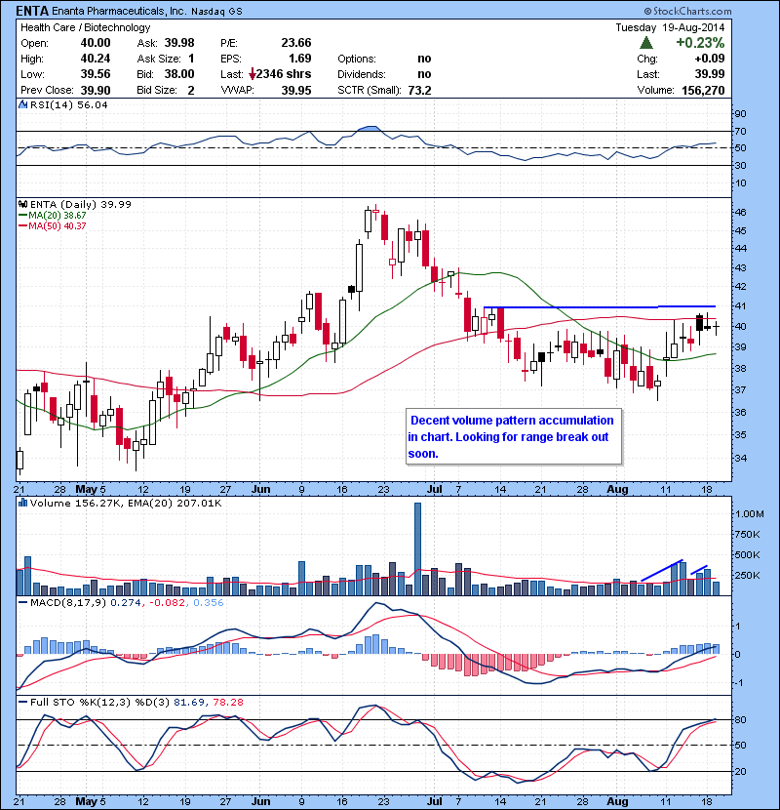Click the Enanta Pharmaceuticals, Inc. company name
780x810 pixels.
tap(118, 11)
